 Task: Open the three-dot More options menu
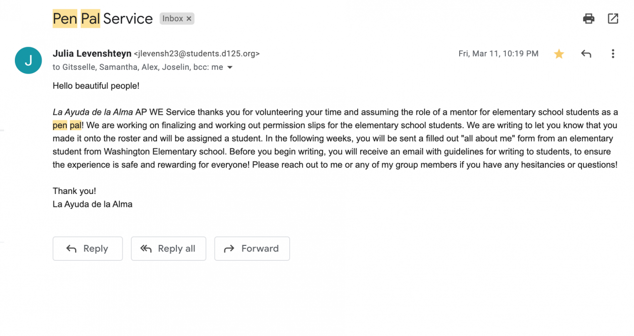[x=613, y=54]
